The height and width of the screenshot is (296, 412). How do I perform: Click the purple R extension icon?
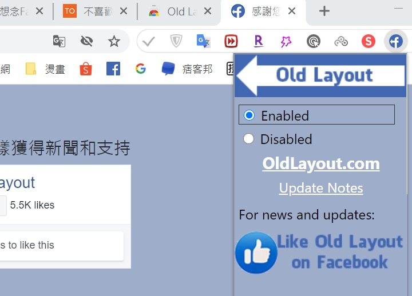coord(259,41)
